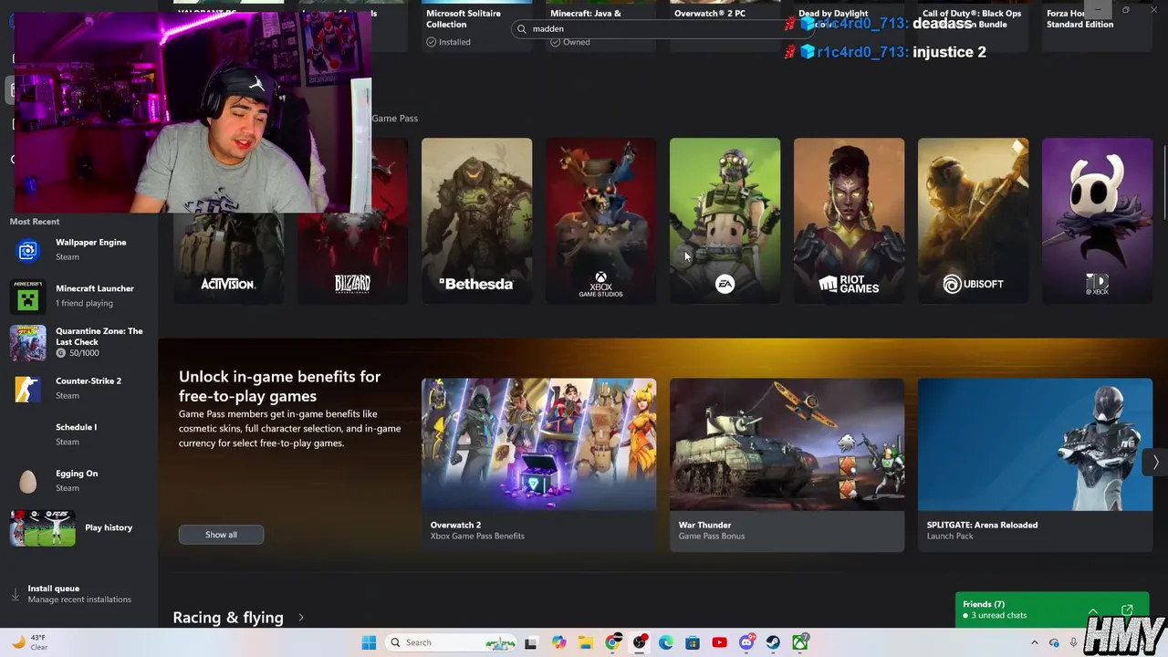Open the Hollow Knight ID@Xbox tile
Image resolution: width=1168 pixels, height=657 pixels.
coord(1097,220)
